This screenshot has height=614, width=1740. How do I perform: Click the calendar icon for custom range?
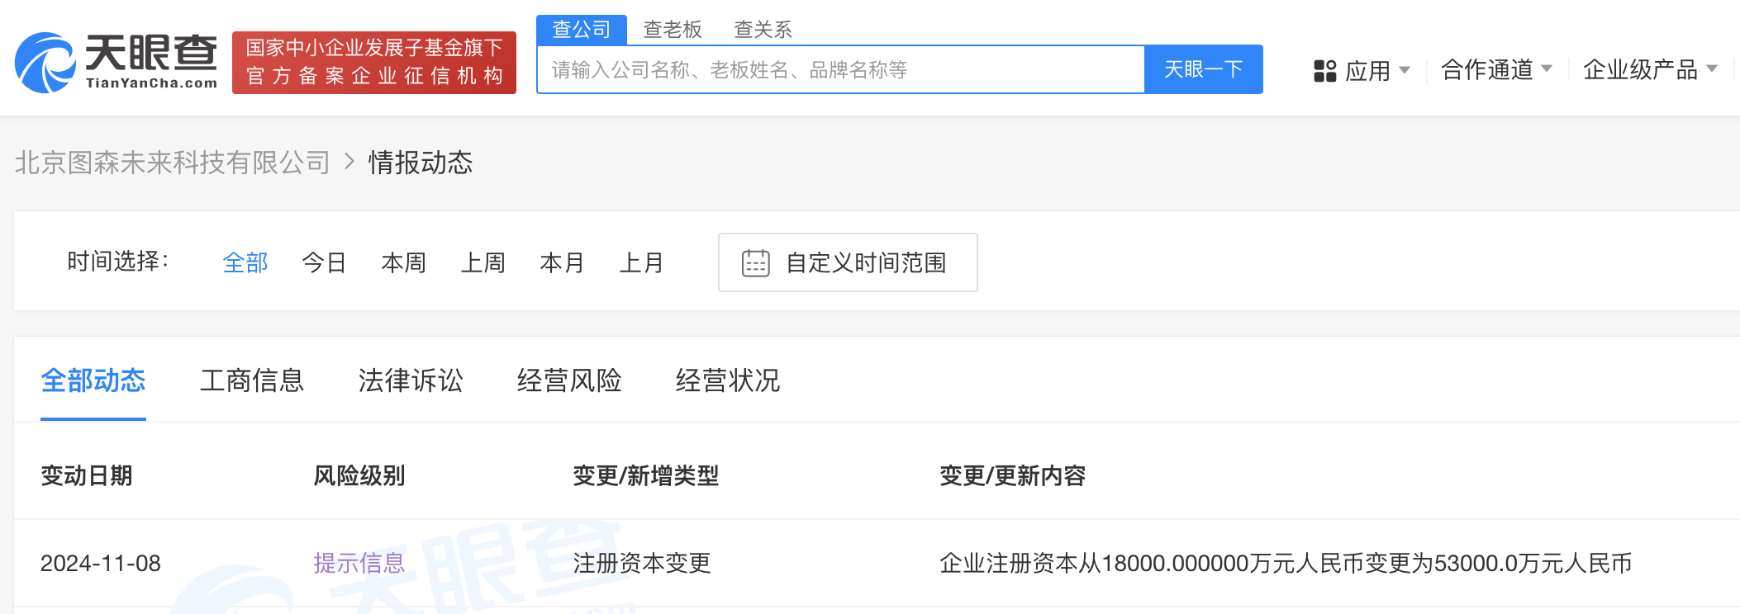click(x=755, y=262)
